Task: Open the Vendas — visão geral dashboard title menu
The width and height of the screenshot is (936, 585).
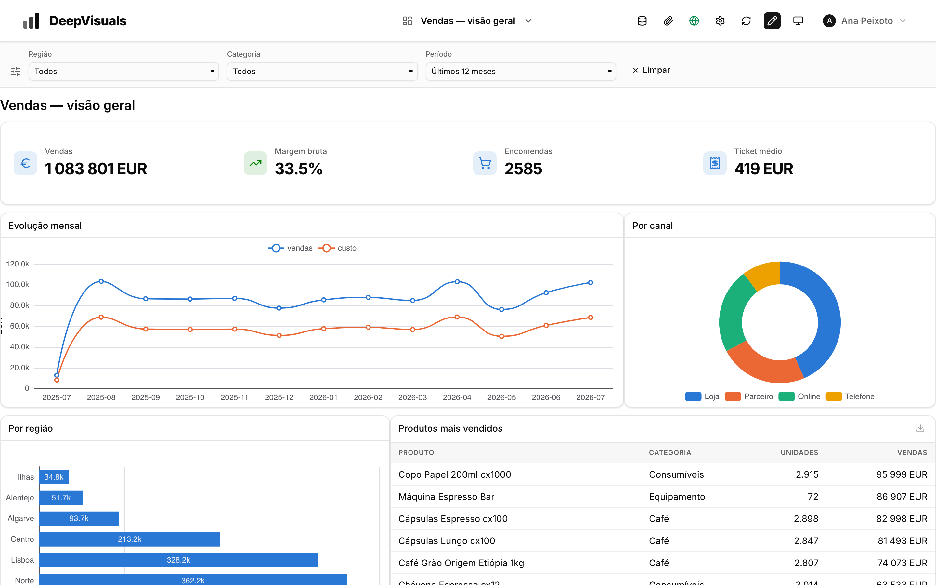Action: (x=468, y=21)
